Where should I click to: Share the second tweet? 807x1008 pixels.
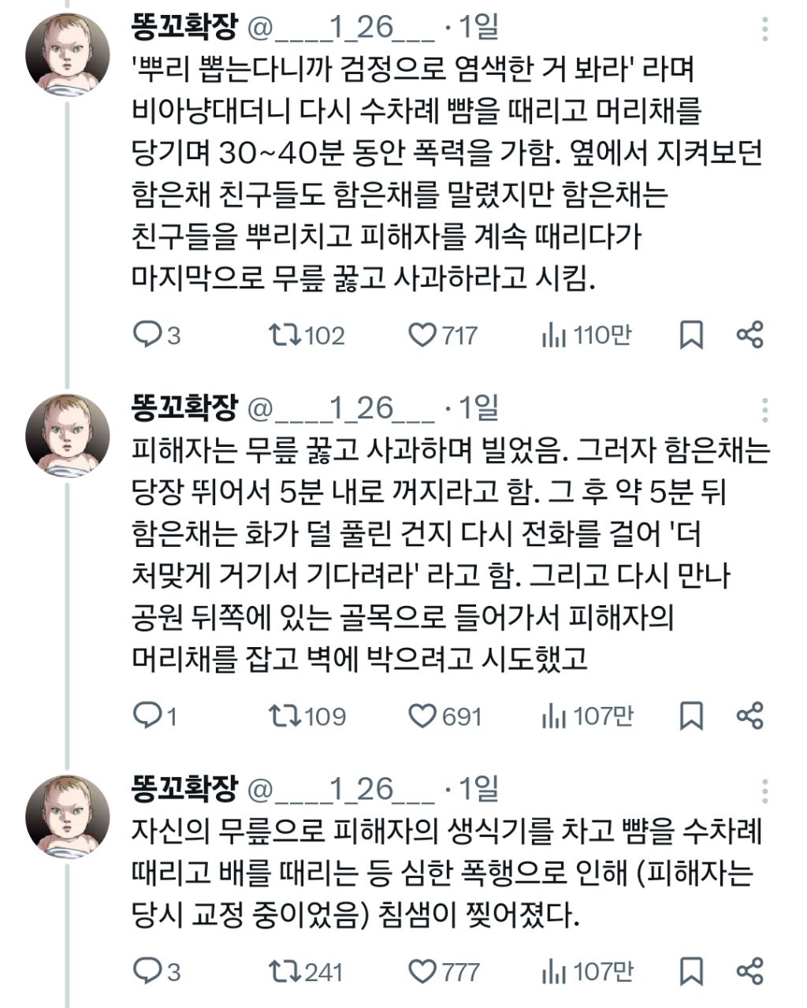[x=749, y=716]
